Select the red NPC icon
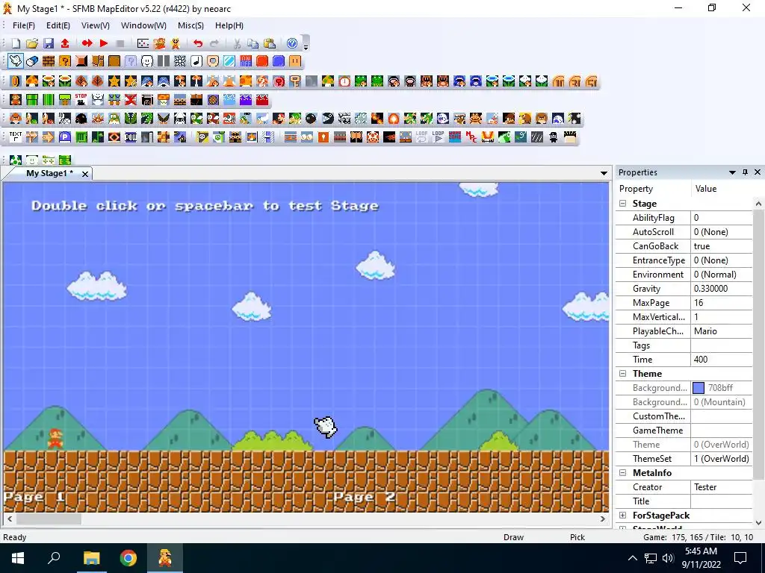 click(x=471, y=137)
